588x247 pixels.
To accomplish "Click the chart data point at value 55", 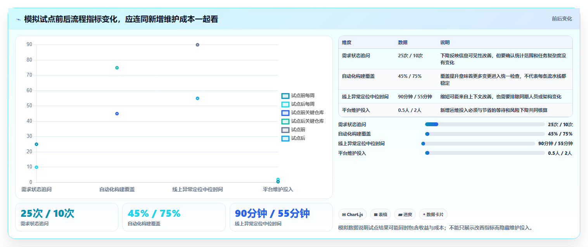I will 197,98.
